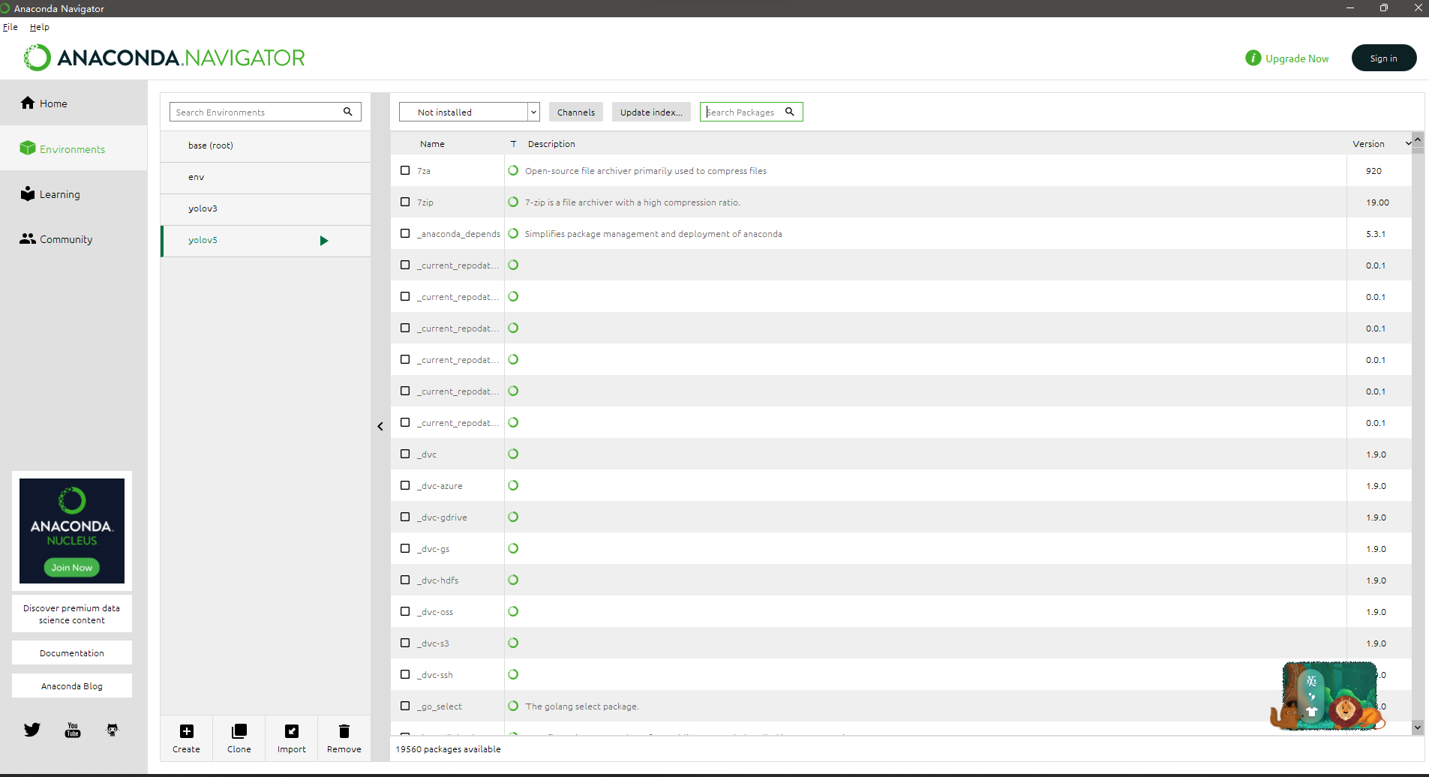Click the Learning icon in sidebar
1429x777 pixels.
[28, 193]
